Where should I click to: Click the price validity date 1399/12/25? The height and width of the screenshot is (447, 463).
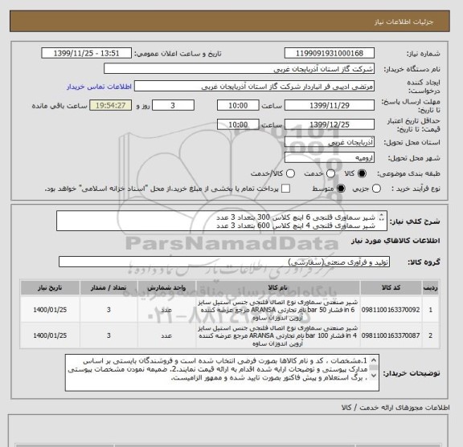point(330,124)
